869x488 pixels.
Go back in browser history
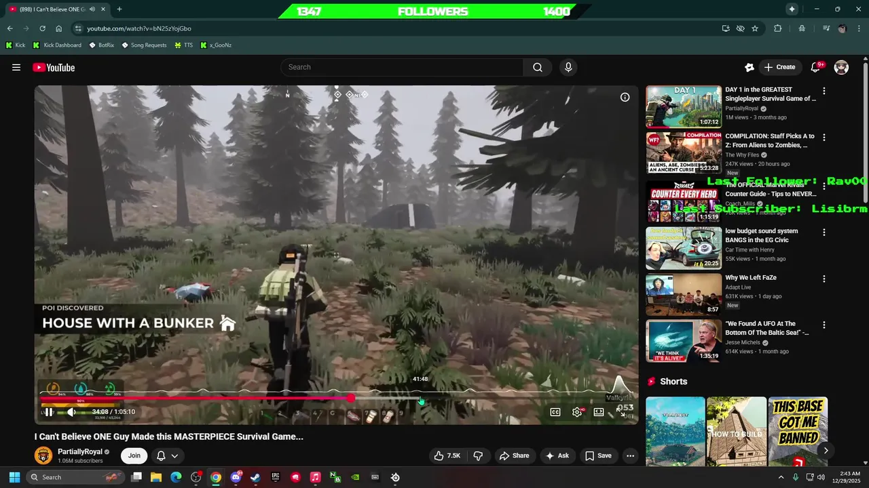click(10, 28)
